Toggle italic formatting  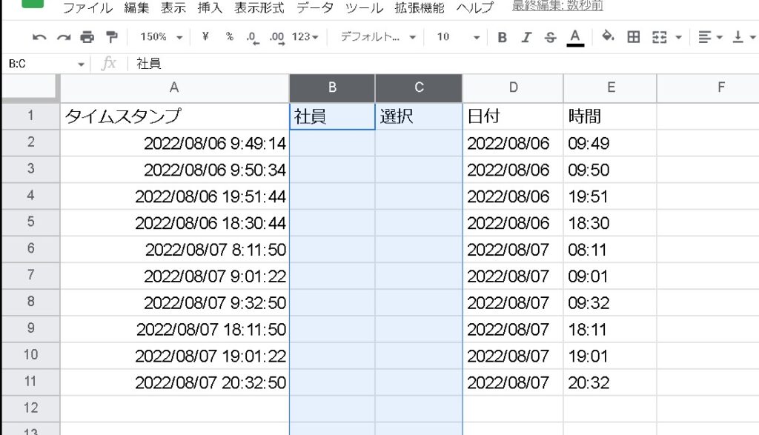tap(526, 37)
